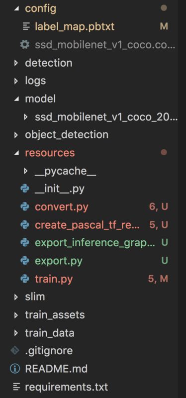Open the export_inference_graph file
This screenshot has width=186, height=398.
pos(94,243)
